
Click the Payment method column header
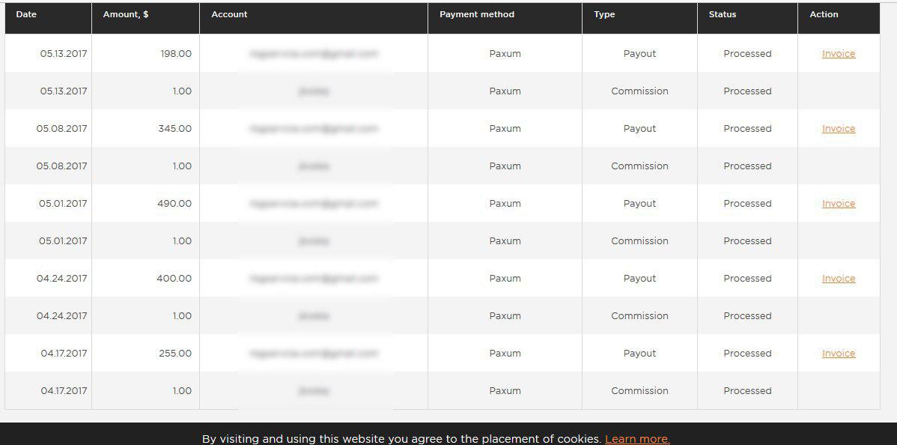(x=477, y=14)
